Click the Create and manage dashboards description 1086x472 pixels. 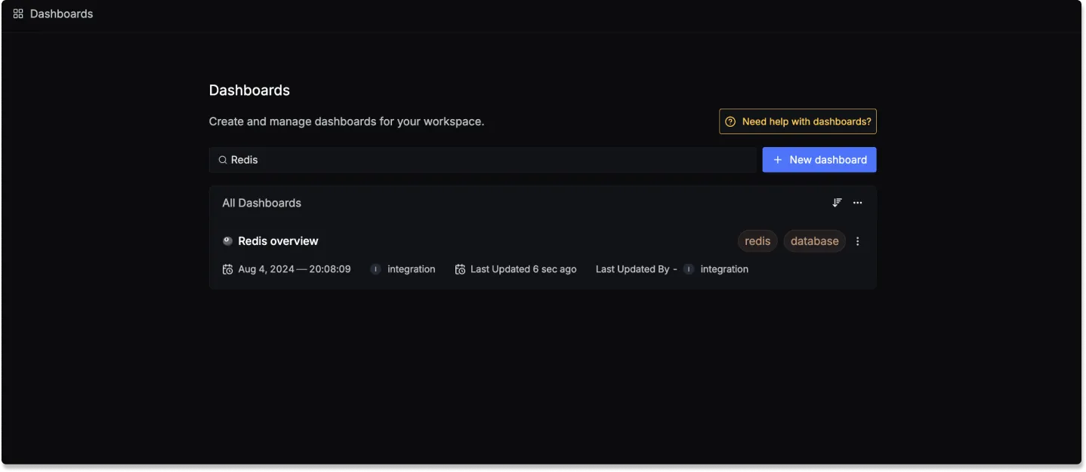pos(347,121)
